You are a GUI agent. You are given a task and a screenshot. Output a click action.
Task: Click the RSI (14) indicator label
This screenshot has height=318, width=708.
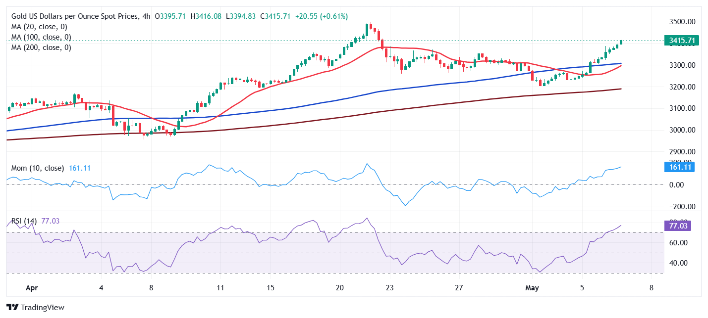(23, 221)
